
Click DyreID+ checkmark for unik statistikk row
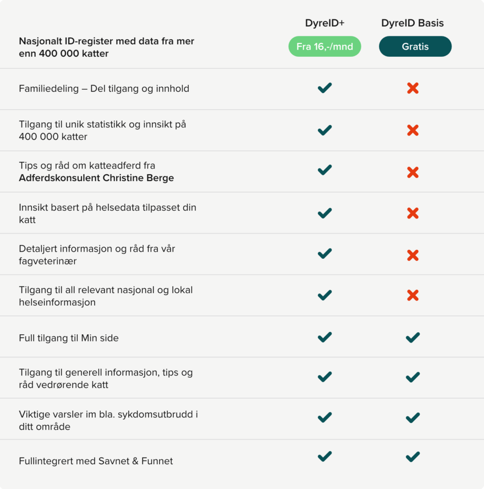325,130
